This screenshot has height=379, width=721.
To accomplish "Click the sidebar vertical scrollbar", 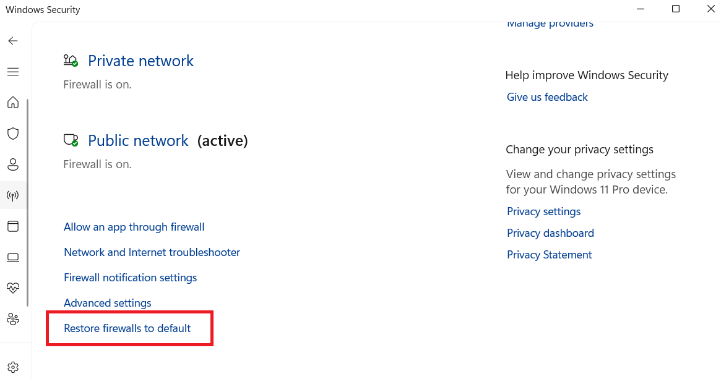I will pos(28,202).
